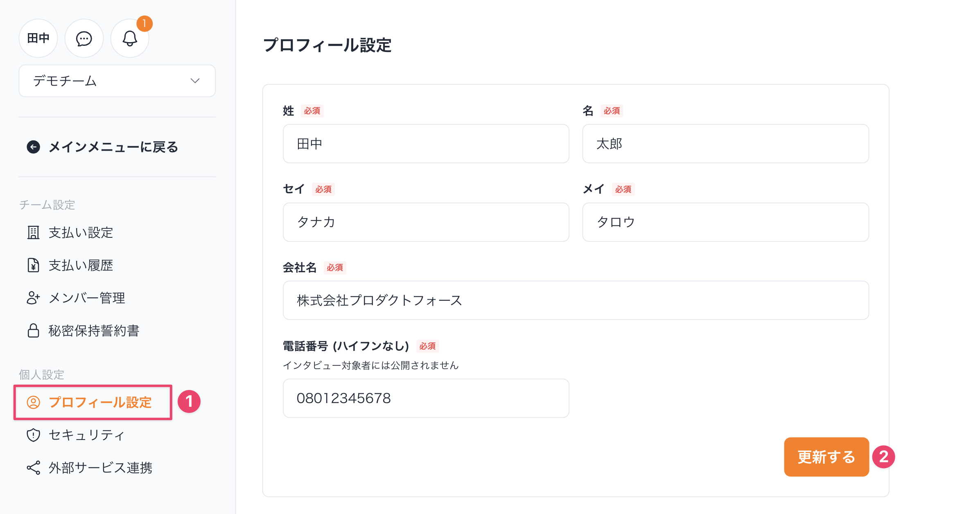980x514 pixels.
Task: Go to セキュリティ settings
Action: point(86,435)
